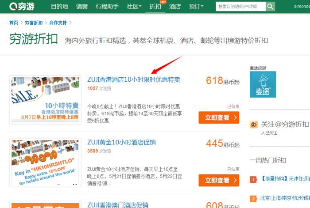310x208 pixels.
Task: Open 北京/上海/南京/杭州 hot deal link
Action: [285, 198]
